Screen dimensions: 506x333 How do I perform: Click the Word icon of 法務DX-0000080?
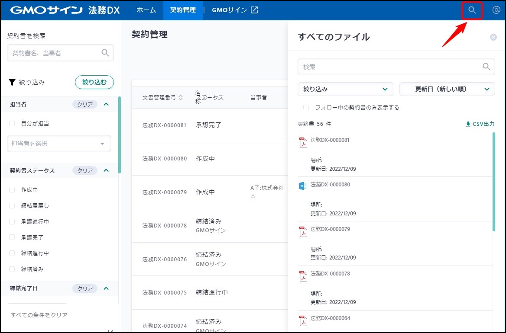(x=303, y=186)
